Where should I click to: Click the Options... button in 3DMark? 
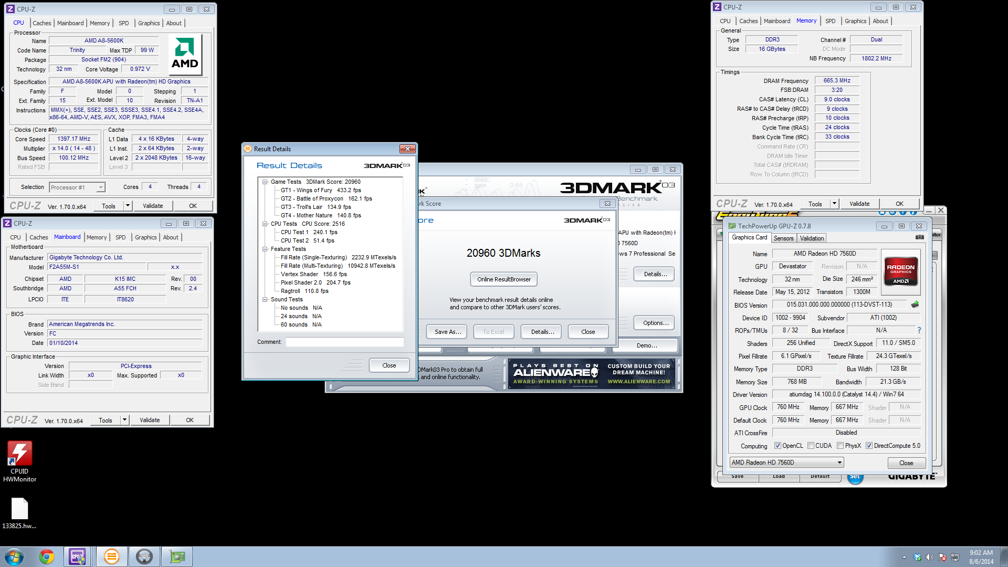pos(655,323)
